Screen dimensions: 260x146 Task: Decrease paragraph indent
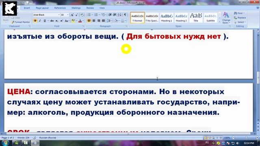pyautogui.click(x=110, y=15)
